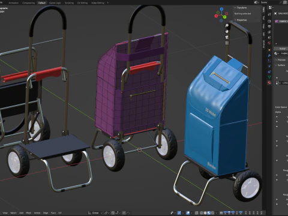
Task: Toggle snapping magnet in viewport header
Action: [x=113, y=213]
